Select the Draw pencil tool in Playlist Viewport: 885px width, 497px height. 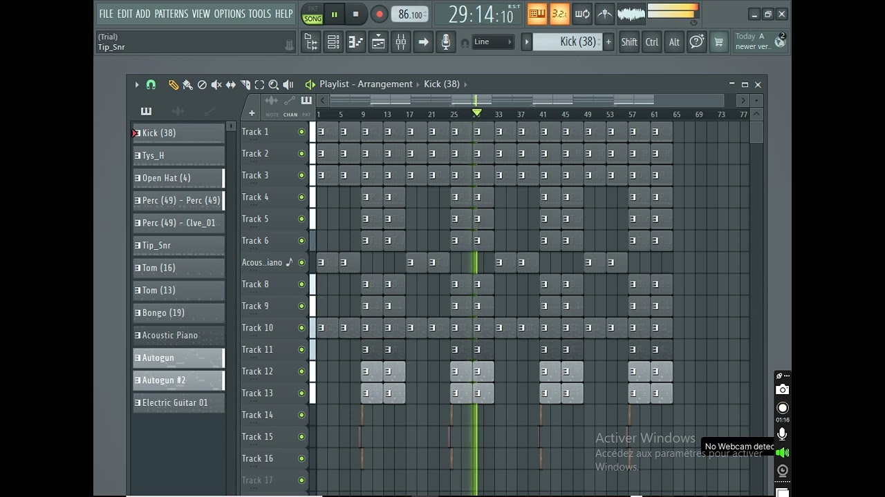pos(173,85)
